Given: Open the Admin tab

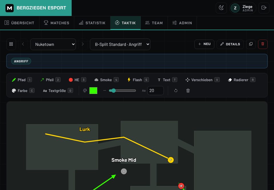Looking at the screenshot, I should [182, 23].
